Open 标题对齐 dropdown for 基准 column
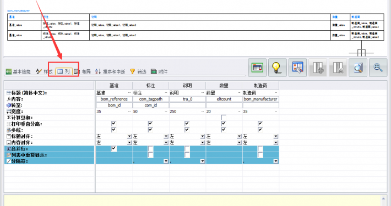Image resolution: width=391 pixels, height=206 pixels. [129, 136]
